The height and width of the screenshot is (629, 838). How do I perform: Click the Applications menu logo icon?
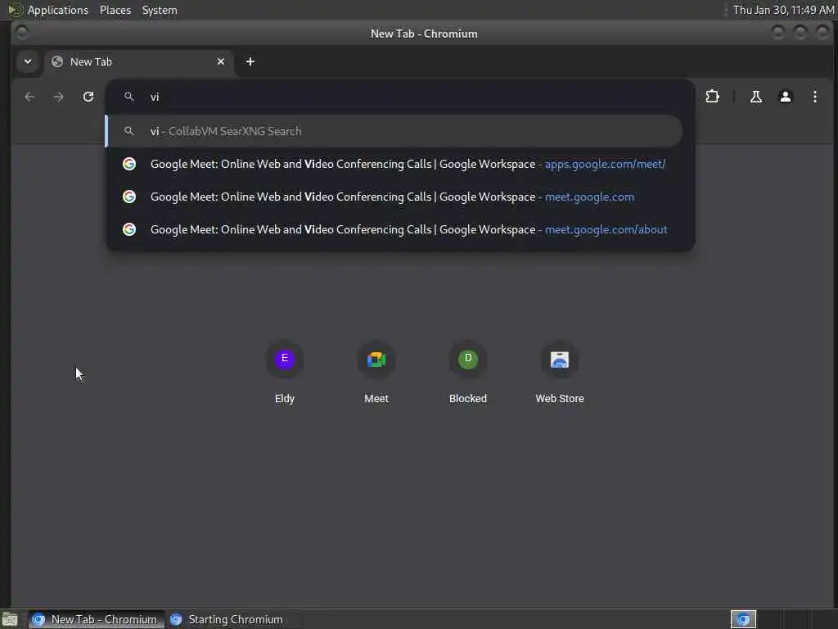coord(15,10)
